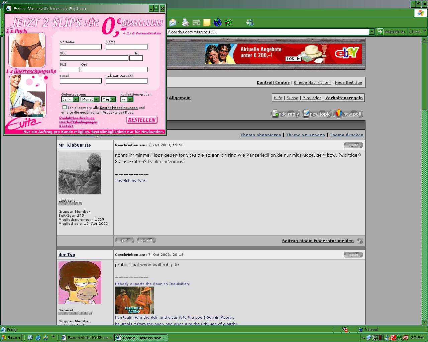Click the Thema versenden link

click(305, 135)
